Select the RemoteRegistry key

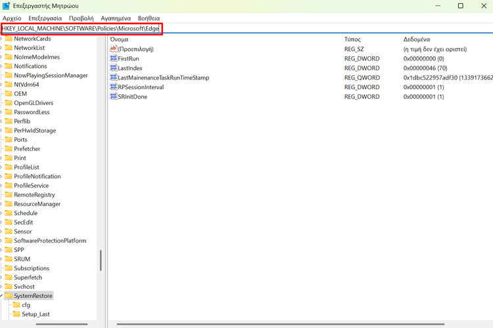tap(34, 195)
